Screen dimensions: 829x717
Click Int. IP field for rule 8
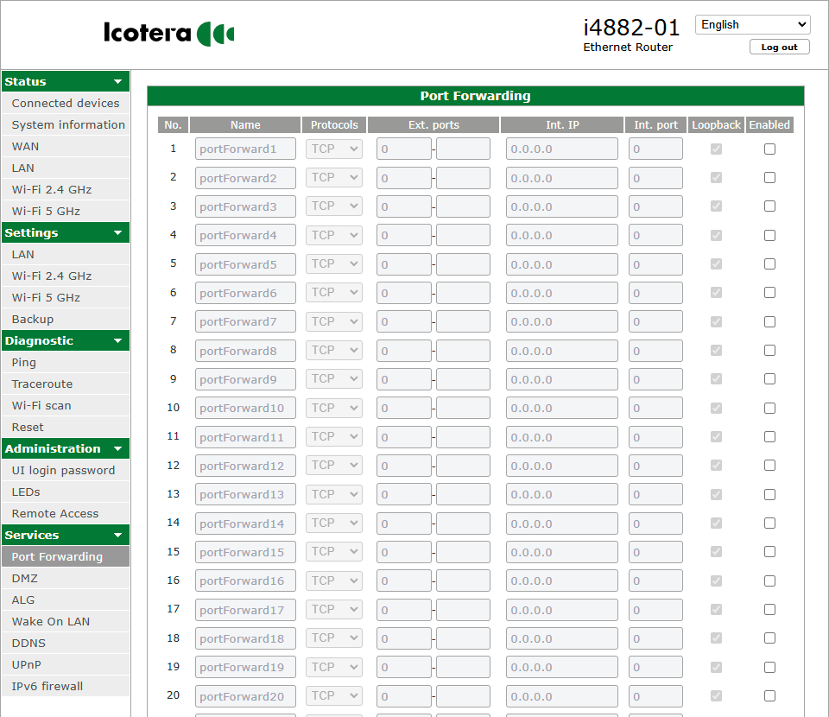click(561, 351)
